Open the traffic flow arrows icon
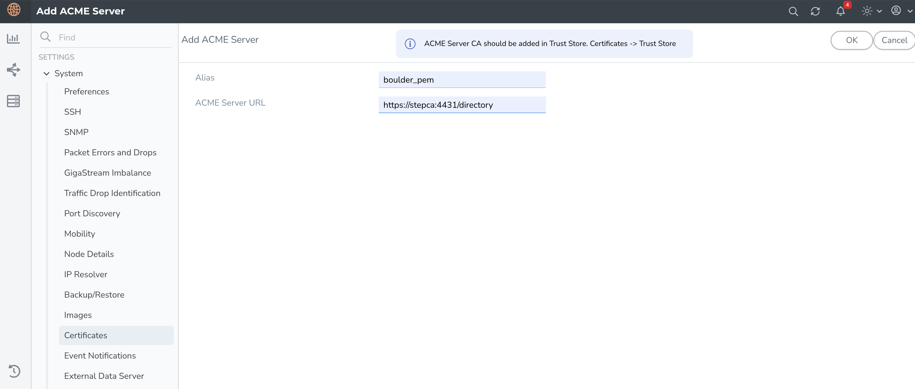This screenshot has width=915, height=389. point(13,70)
